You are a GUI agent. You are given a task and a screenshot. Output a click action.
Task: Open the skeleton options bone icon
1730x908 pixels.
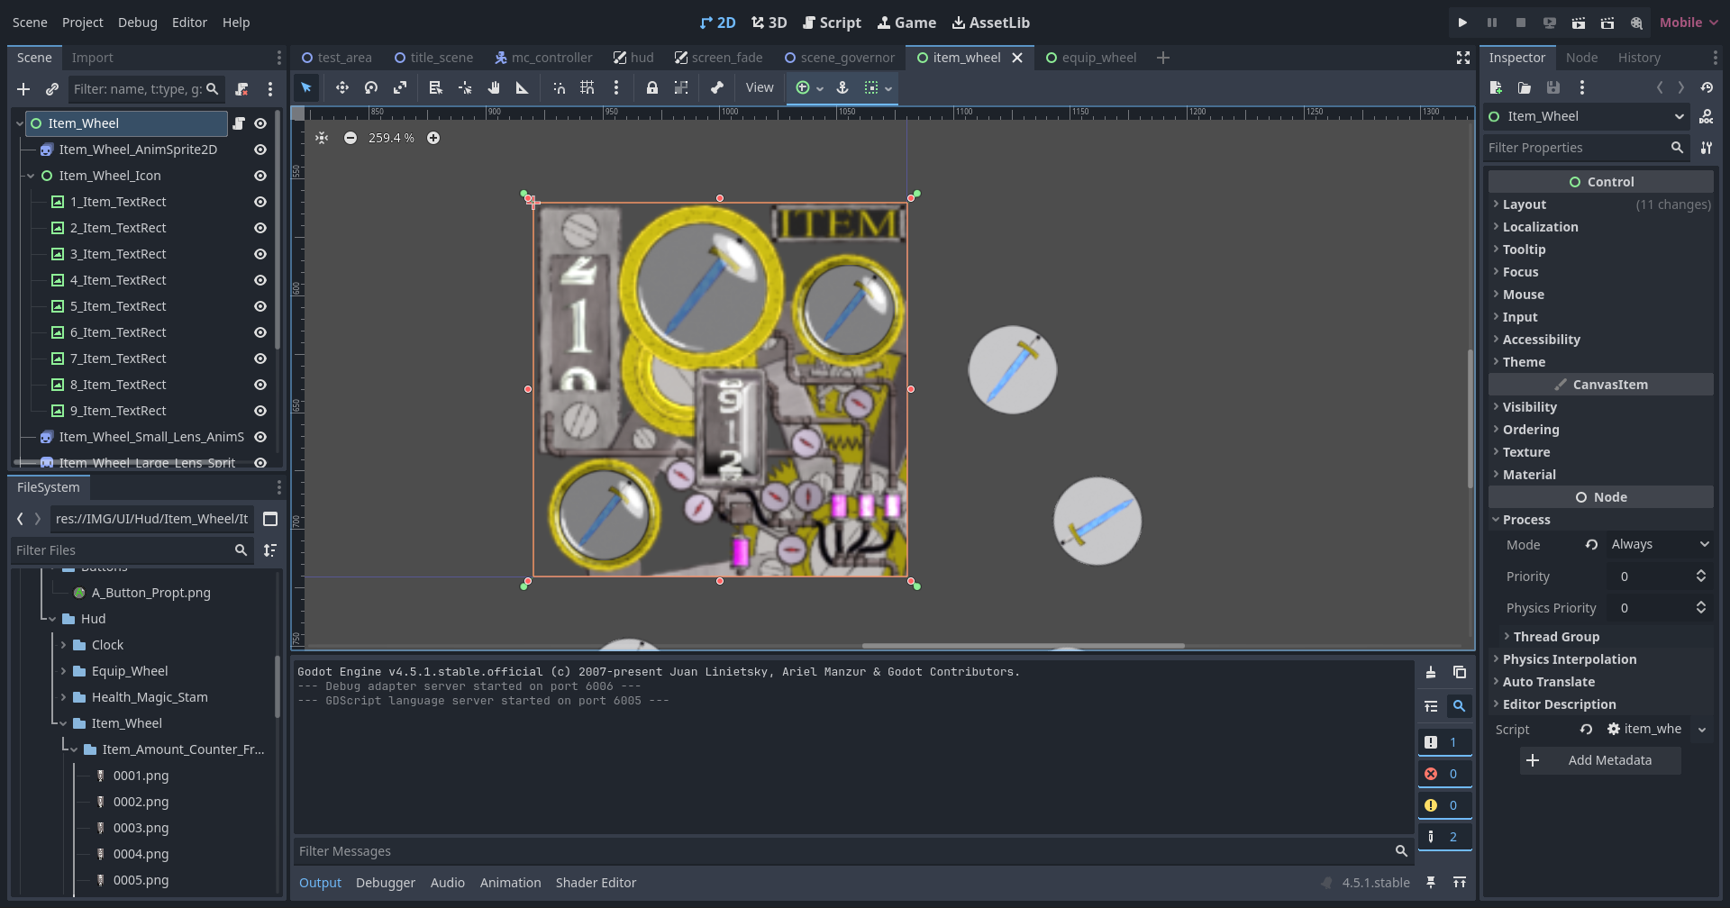click(717, 87)
